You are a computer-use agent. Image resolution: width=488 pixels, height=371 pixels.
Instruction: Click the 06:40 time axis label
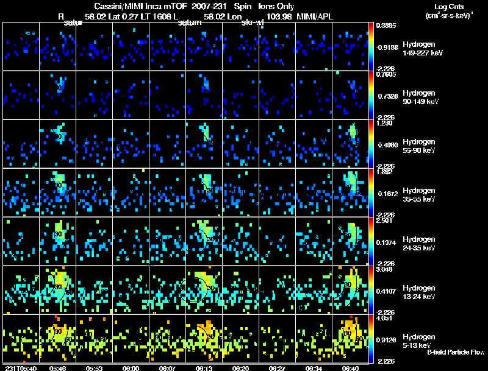click(x=350, y=368)
